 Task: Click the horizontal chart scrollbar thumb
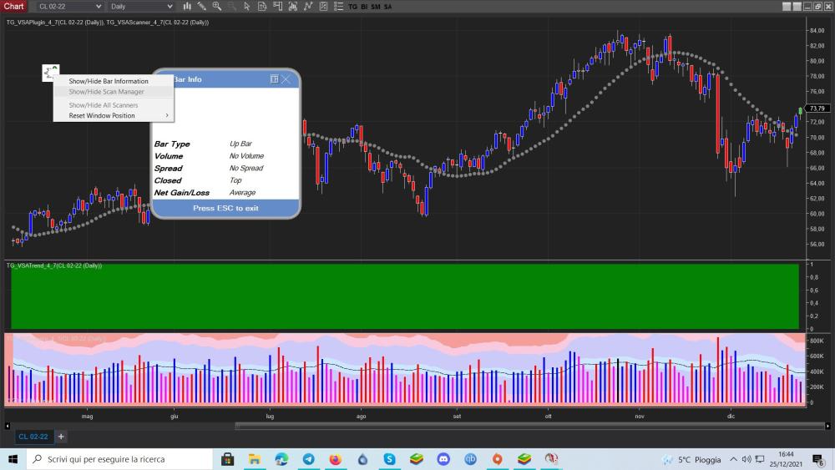click(529, 426)
